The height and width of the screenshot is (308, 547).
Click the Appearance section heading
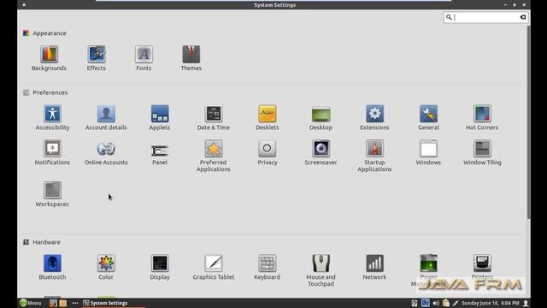coord(50,33)
